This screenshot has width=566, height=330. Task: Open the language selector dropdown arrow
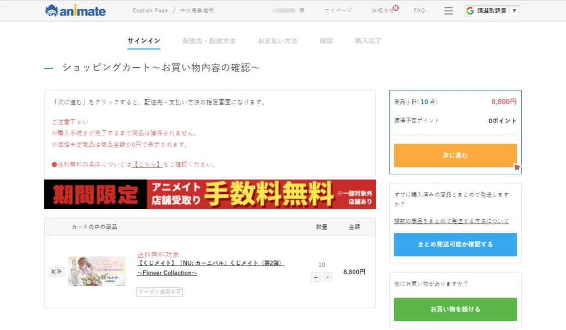pos(515,11)
